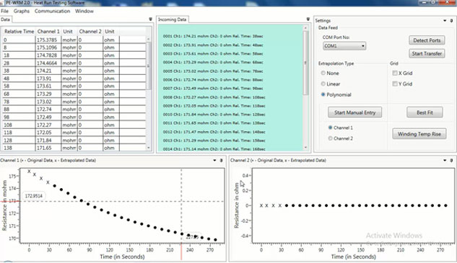The height and width of the screenshot is (263, 457).
Task: Toggle auto-hide pin on Channel 2 chart
Action: pyautogui.click(x=451, y=160)
